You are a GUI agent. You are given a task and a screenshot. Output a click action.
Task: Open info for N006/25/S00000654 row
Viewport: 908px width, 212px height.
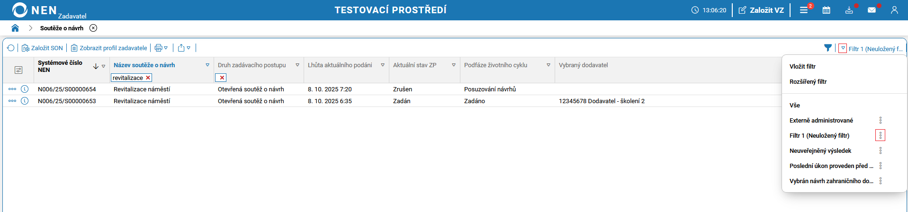click(x=25, y=89)
